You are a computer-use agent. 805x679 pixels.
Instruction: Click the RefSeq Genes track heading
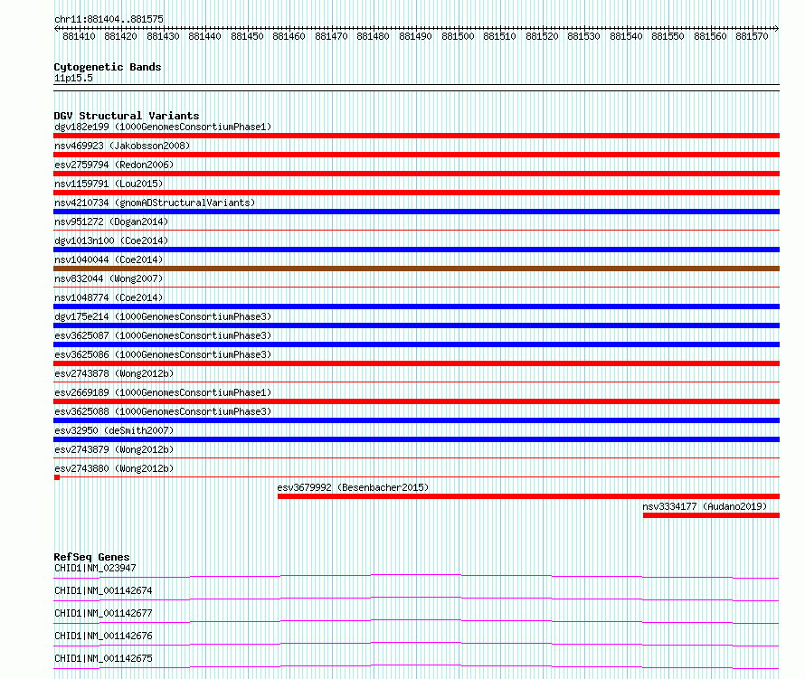tap(91, 557)
